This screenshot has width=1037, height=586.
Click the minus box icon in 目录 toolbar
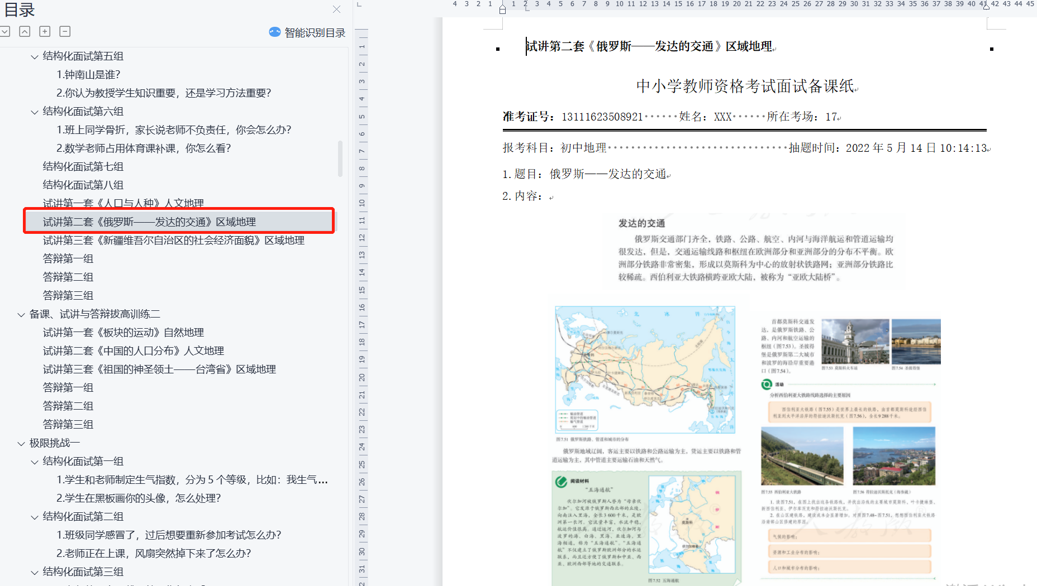65,32
